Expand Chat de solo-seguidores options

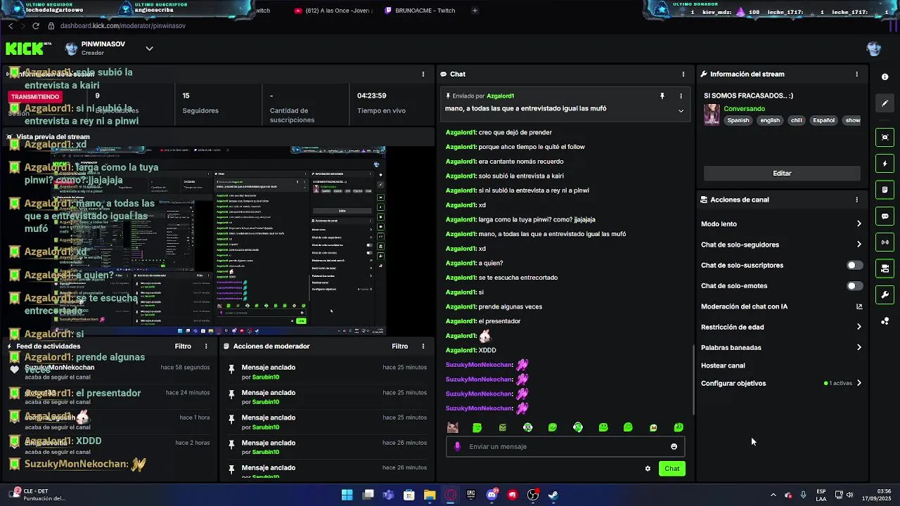point(859,245)
